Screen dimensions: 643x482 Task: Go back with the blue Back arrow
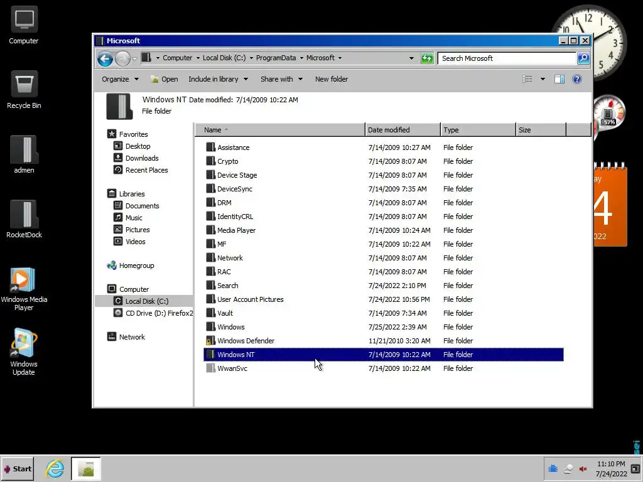pos(105,58)
